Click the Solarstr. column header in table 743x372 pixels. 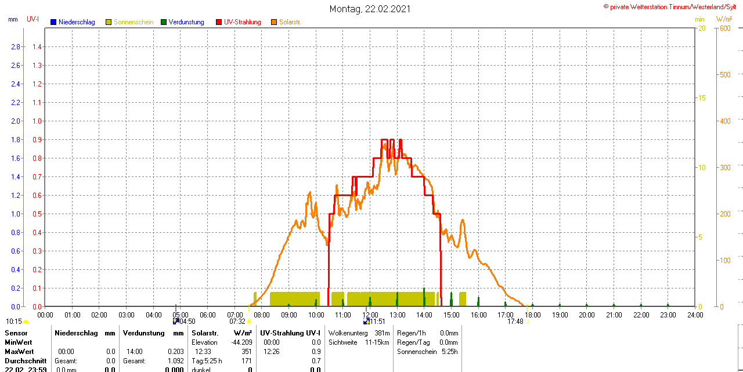click(x=205, y=333)
